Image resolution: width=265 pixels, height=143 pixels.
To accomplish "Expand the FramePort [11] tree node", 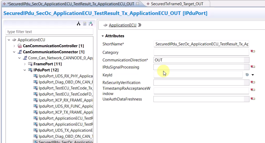I will coord(25,64).
